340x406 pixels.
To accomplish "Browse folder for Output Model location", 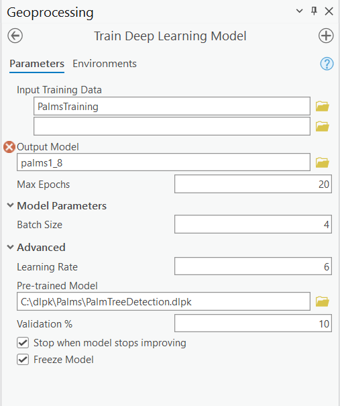I will [x=322, y=162].
